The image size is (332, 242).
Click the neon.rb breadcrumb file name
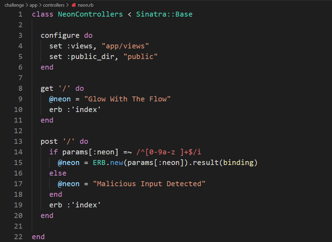tap(85, 5)
